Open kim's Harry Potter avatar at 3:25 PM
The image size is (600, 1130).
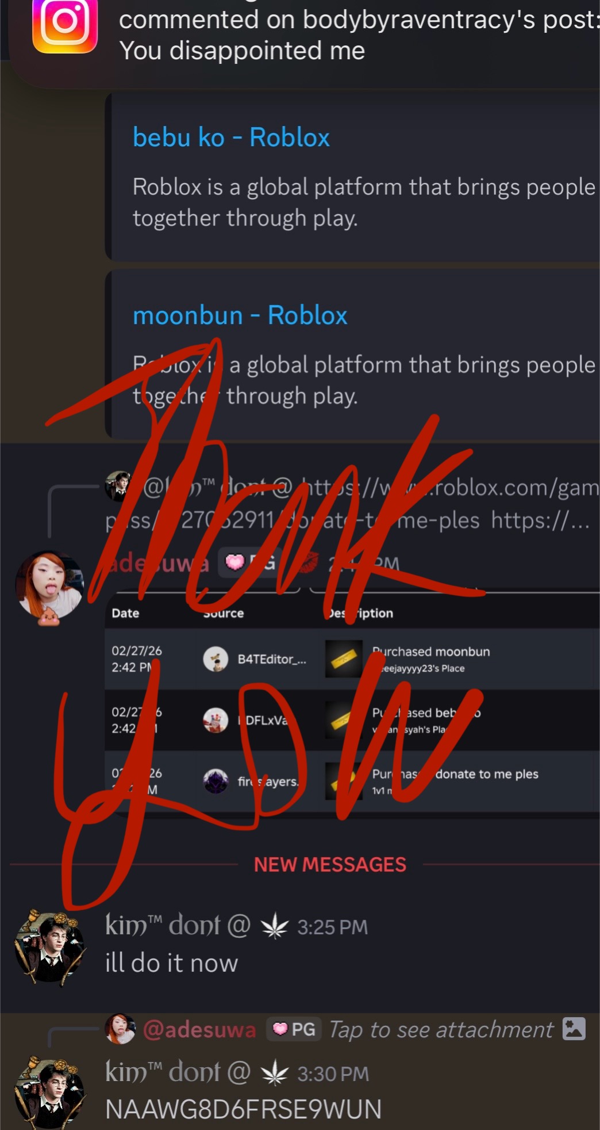pyautogui.click(x=49, y=946)
